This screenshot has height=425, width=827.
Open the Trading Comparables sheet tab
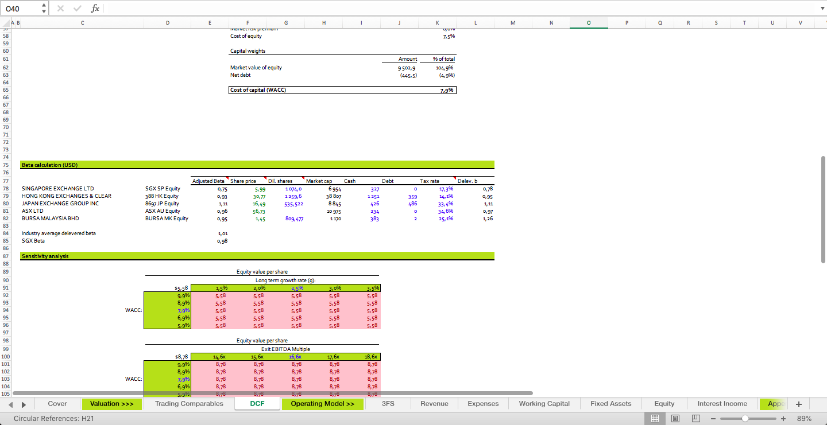coord(189,404)
